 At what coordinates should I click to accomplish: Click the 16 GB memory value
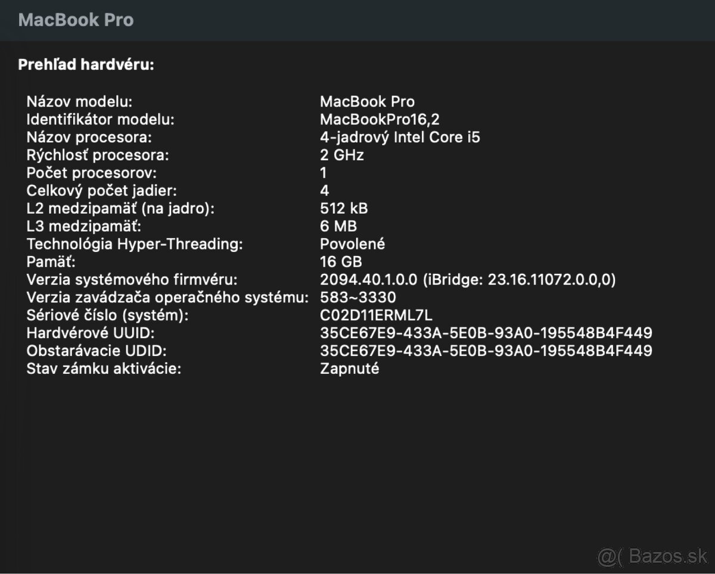point(341,261)
